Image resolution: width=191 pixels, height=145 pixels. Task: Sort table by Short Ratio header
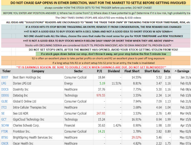pyautogui.click(x=152, y=71)
